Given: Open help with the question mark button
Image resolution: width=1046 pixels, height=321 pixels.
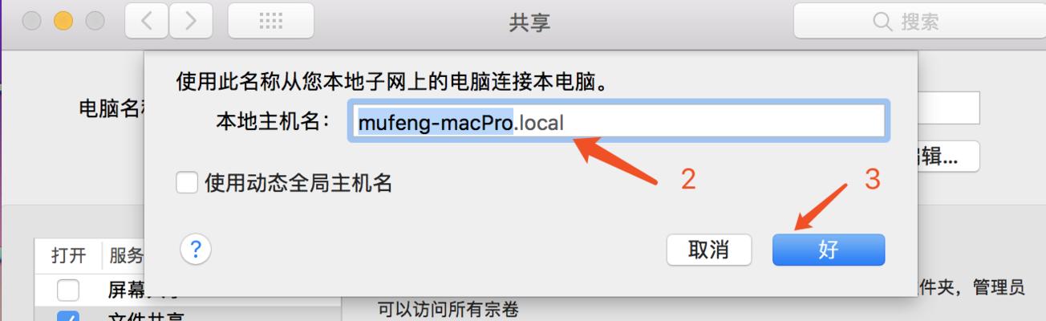Looking at the screenshot, I should [196, 250].
